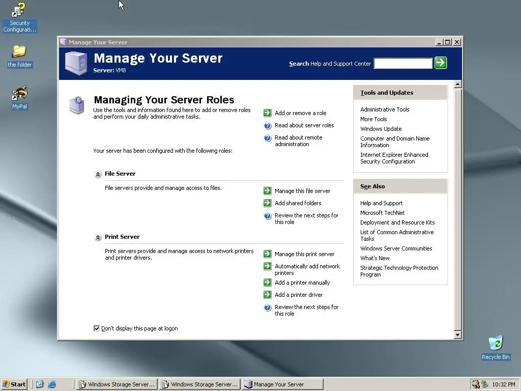Click the server roles gear icon
521x391 pixels.
pos(77,105)
